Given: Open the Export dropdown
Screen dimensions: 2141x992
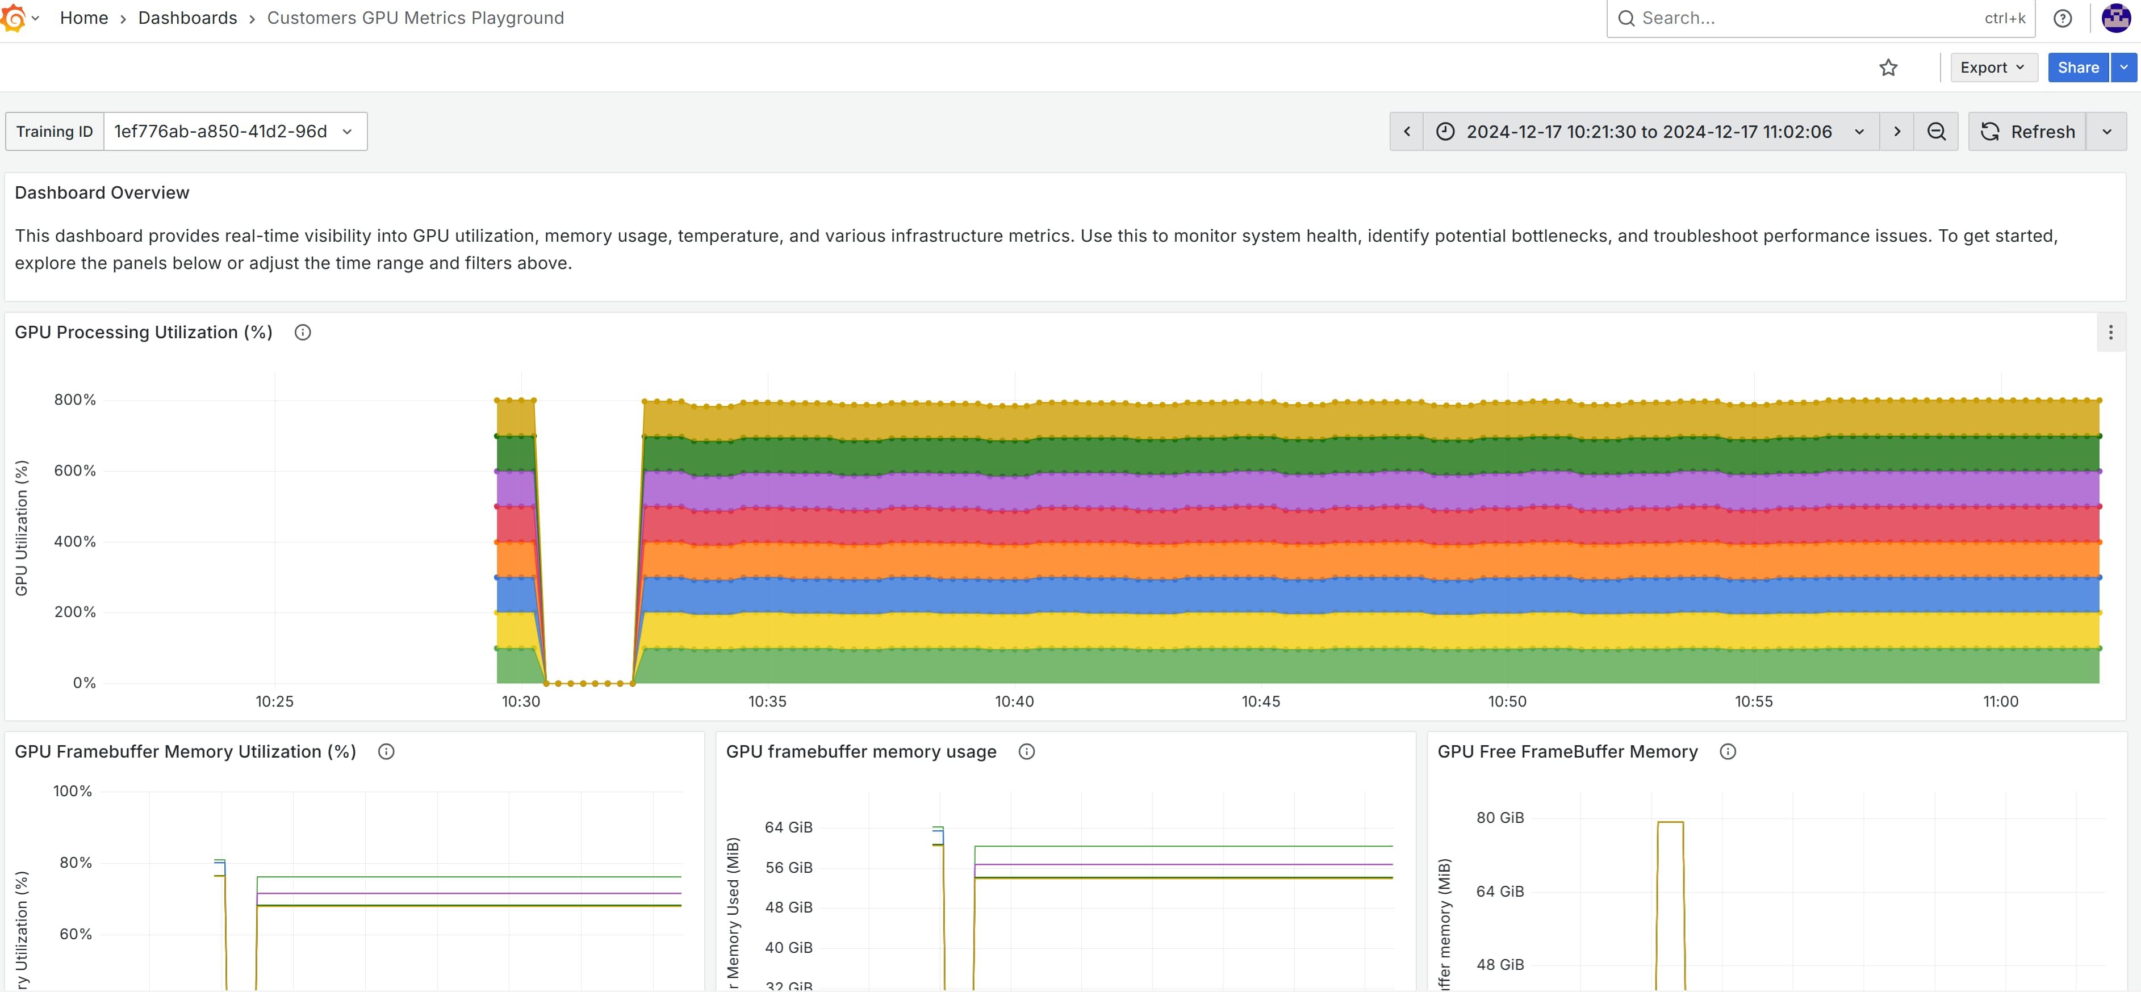Looking at the screenshot, I should point(1992,68).
